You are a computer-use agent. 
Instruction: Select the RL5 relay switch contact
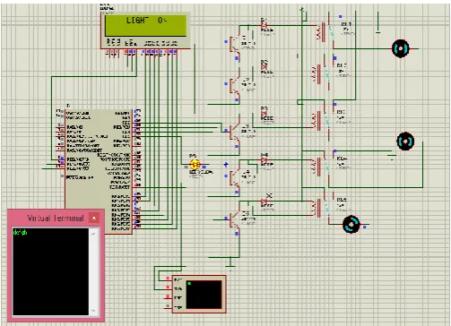[330, 207]
